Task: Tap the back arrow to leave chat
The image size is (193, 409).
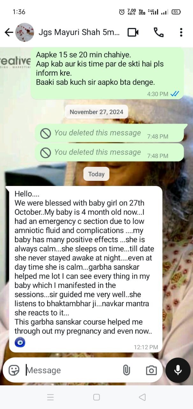Action: [9, 32]
